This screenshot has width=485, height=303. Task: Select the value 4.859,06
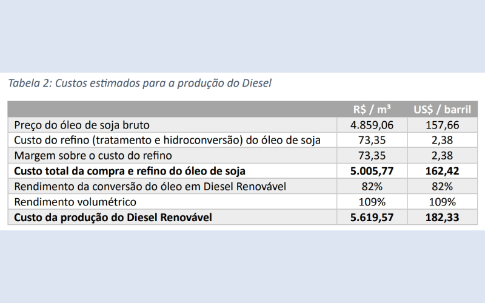(372, 125)
